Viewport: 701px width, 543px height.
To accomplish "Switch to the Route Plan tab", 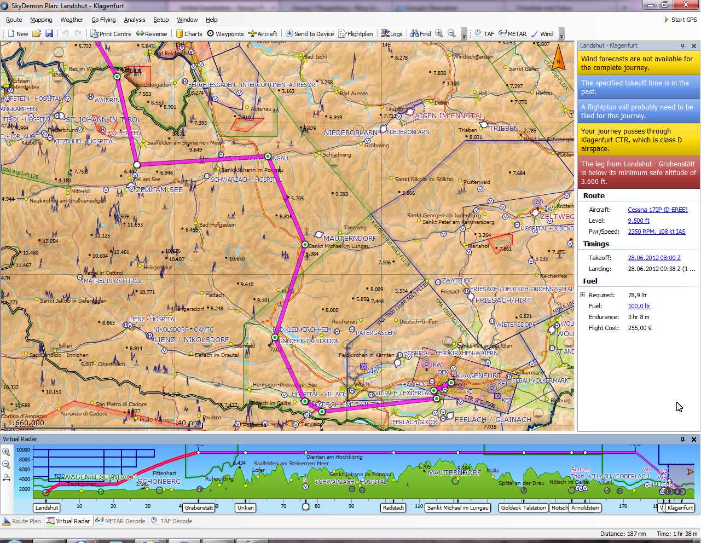I will [x=22, y=521].
